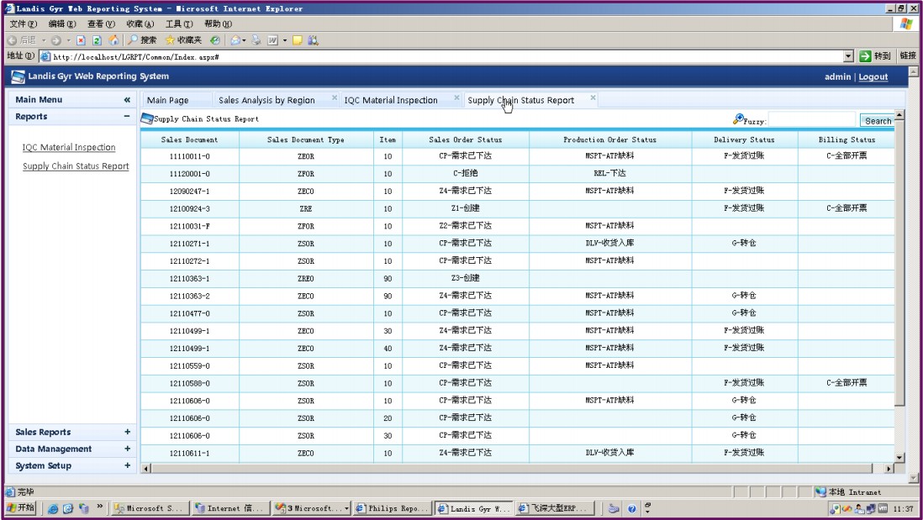Switch to the Main Page tab

pos(168,100)
